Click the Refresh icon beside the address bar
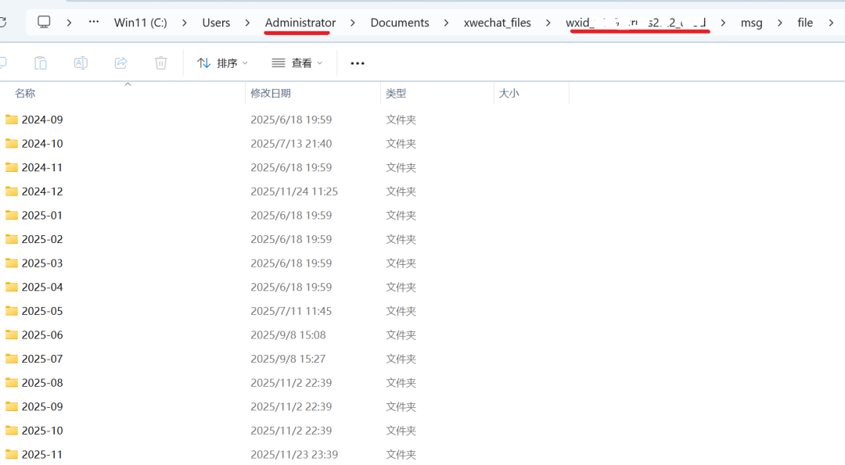This screenshot has width=845, height=465. click(x=3, y=23)
